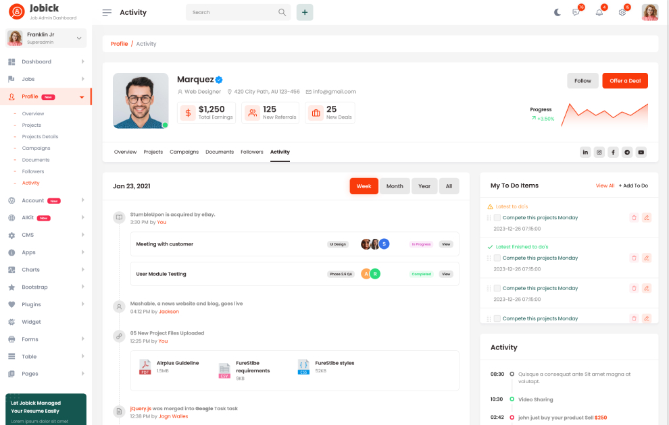
Task: Toggle dark mode moon icon
Action: click(x=557, y=12)
